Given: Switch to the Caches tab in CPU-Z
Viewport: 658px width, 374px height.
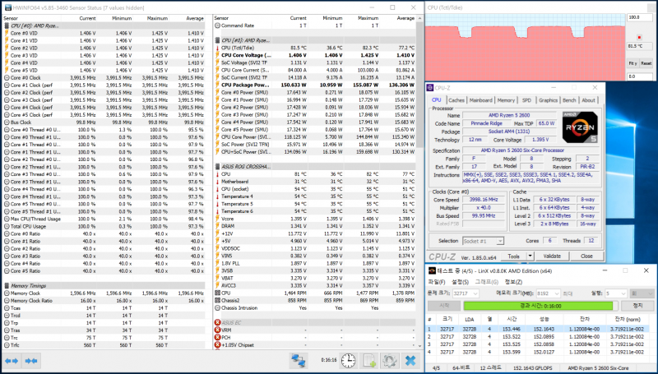Looking at the screenshot, I should pos(456,100).
